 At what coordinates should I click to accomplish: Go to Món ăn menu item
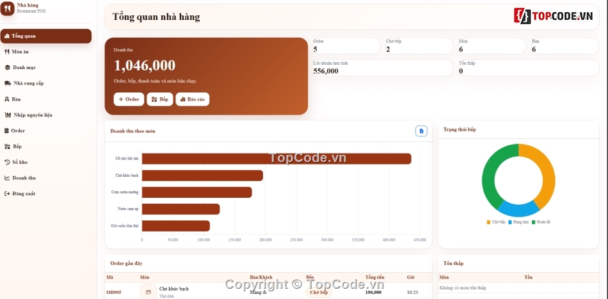45,52
